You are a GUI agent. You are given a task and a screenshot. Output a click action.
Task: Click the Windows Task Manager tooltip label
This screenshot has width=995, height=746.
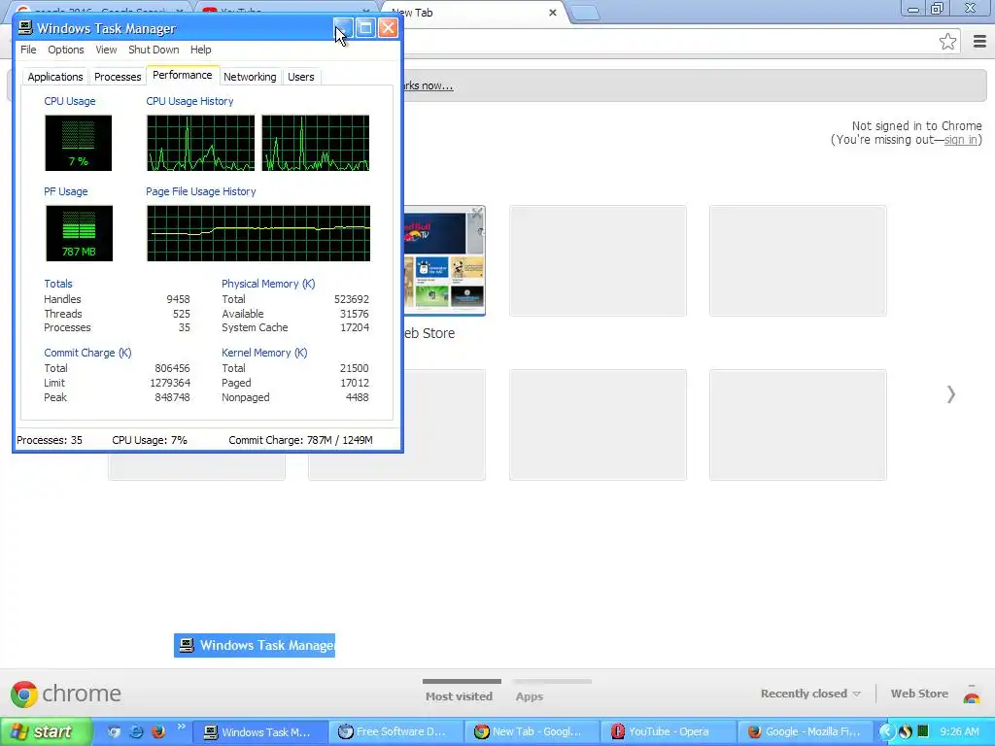coord(255,645)
